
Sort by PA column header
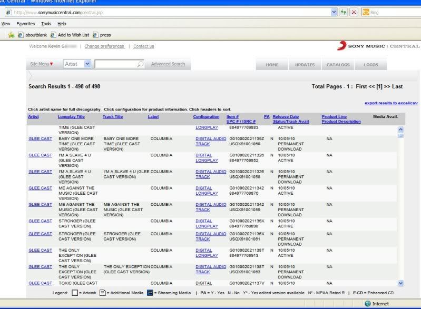(267, 117)
